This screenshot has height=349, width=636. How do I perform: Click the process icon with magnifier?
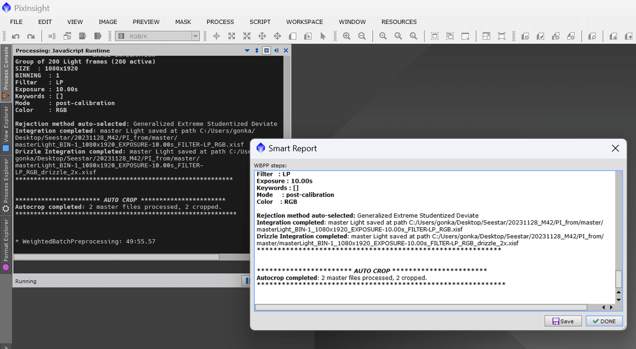click(x=593, y=36)
